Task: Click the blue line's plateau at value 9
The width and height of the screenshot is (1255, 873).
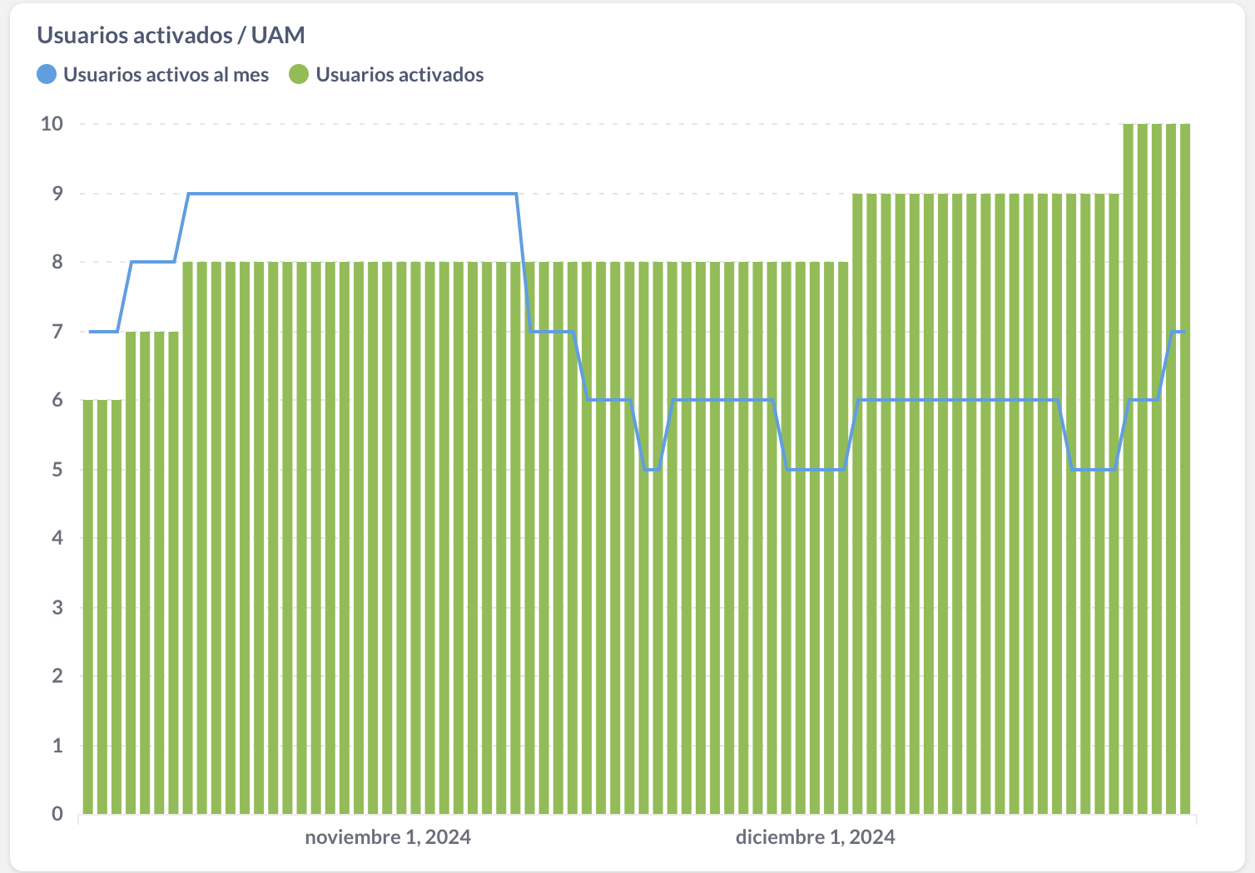Action: point(353,194)
